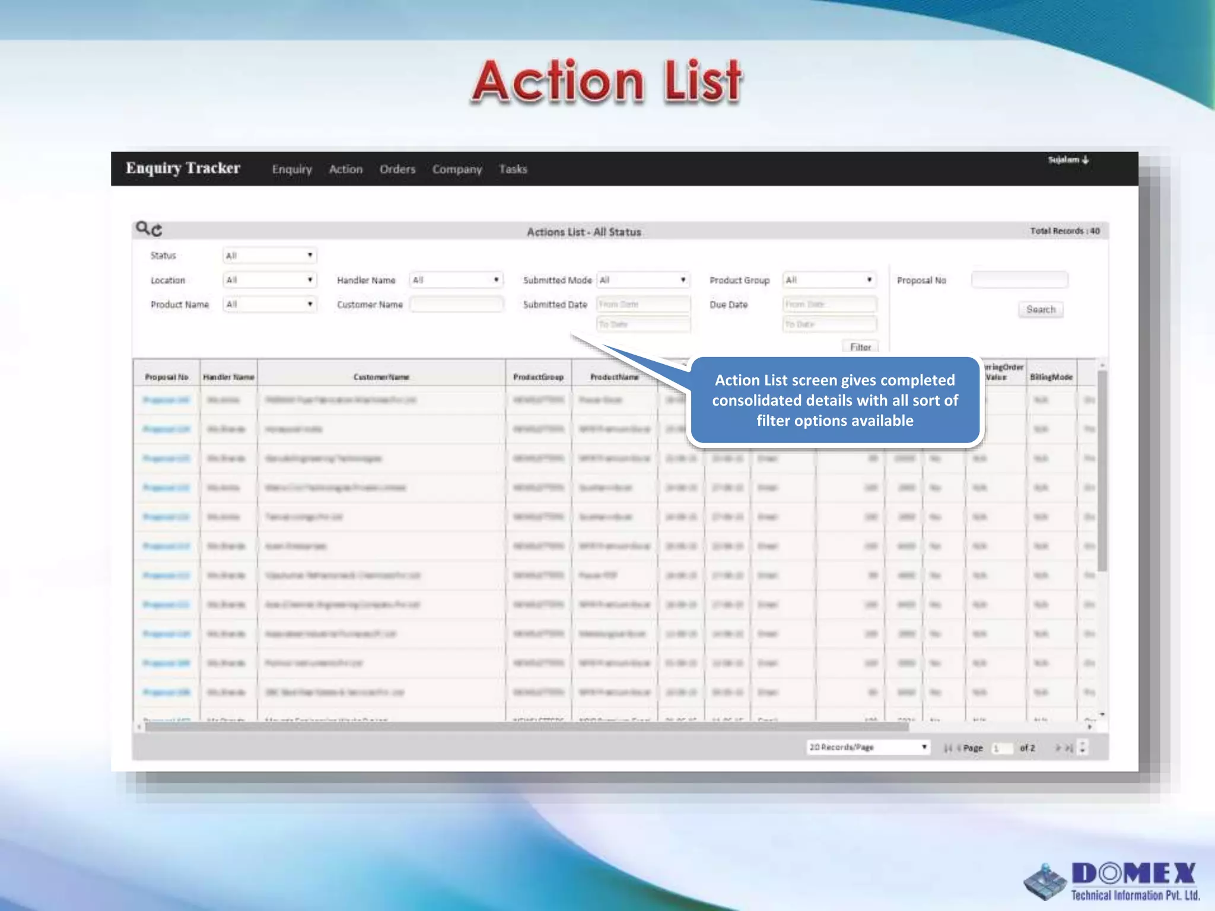Image resolution: width=1215 pixels, height=911 pixels.
Task: Go to the previous page icon
Action: (958, 748)
